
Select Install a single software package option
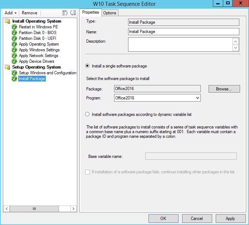[x=87, y=66]
